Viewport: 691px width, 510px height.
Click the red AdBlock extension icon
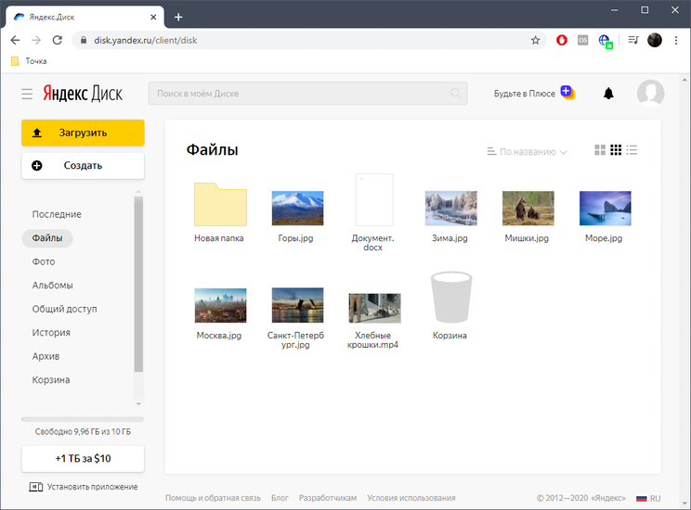point(562,41)
